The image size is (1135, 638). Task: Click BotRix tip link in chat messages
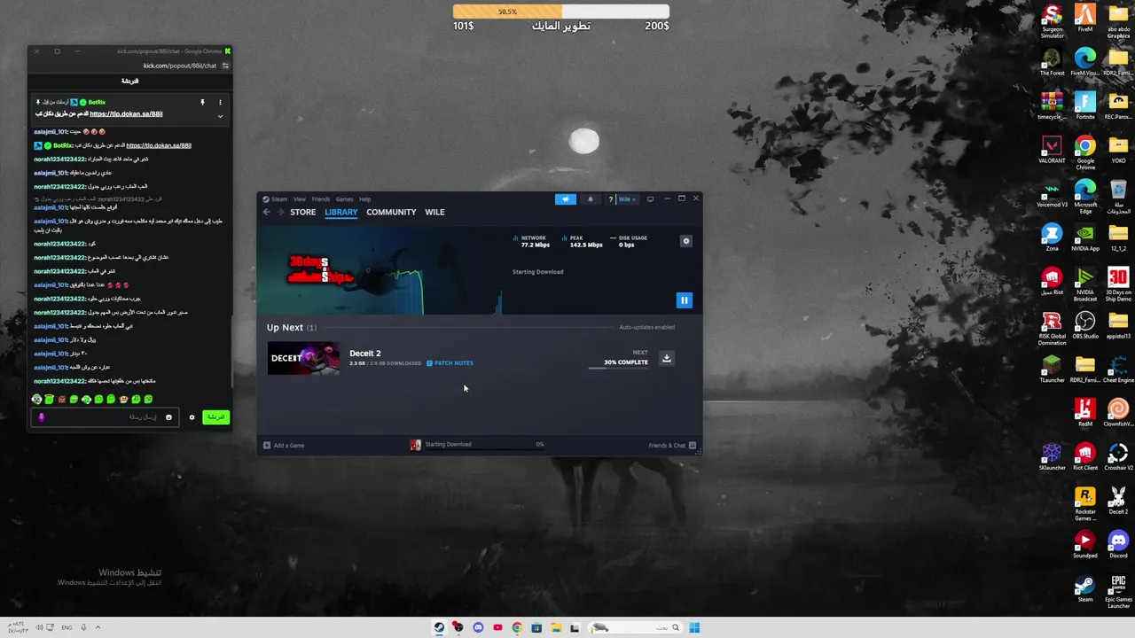(159, 145)
